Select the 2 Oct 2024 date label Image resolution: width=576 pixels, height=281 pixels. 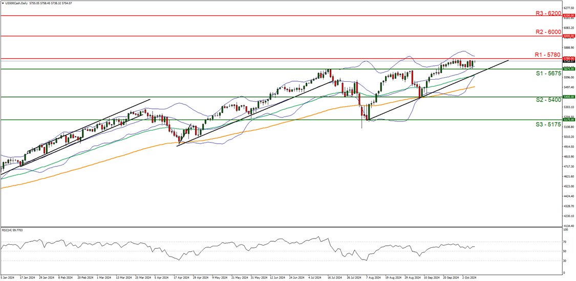pyautogui.click(x=470, y=277)
